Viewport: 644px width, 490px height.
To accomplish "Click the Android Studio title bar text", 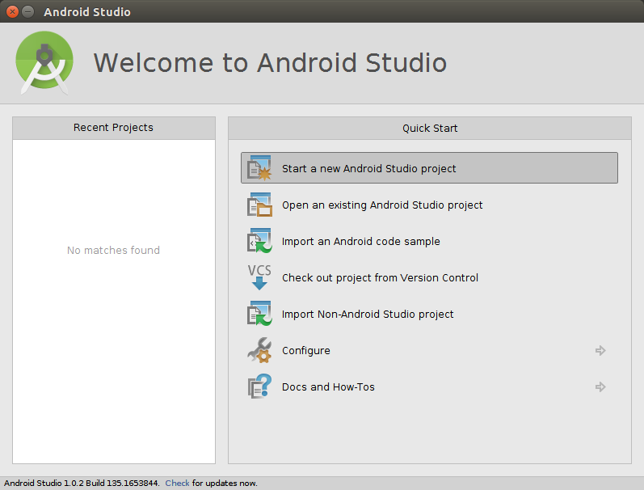I will pyautogui.click(x=87, y=12).
